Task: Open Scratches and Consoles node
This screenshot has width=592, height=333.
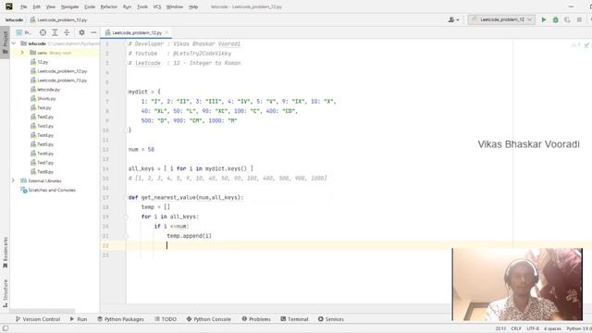Action: click(x=48, y=190)
